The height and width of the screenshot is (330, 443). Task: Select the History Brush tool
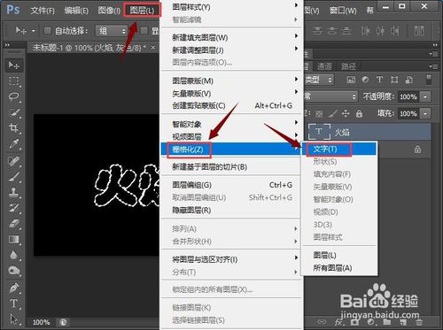(x=13, y=208)
